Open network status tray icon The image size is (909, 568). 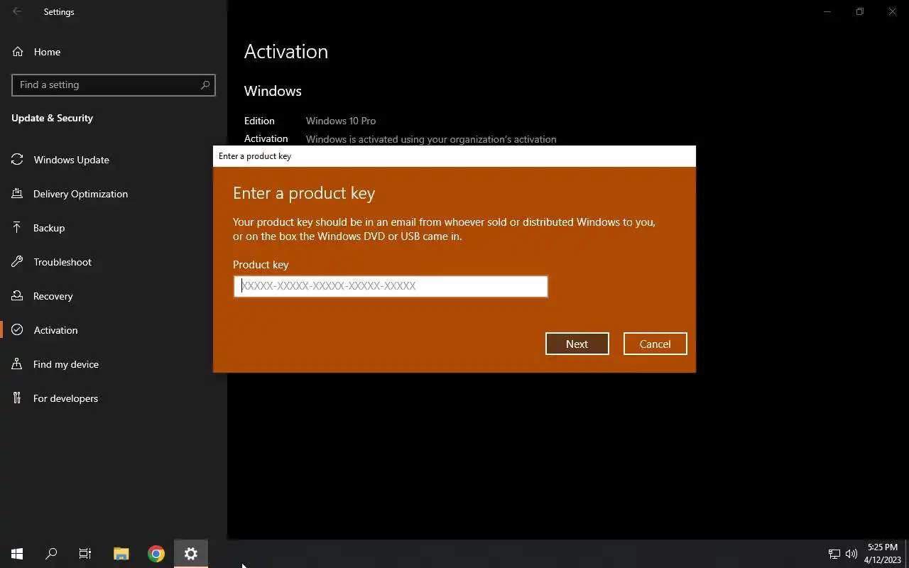point(834,554)
